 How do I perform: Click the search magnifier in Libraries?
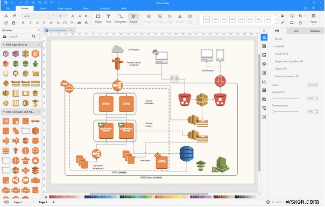(x=34, y=37)
